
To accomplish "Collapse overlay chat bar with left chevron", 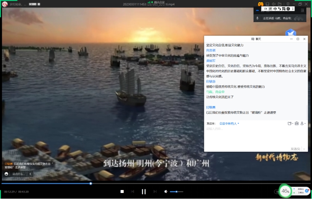I will pyautogui.click(x=30, y=174).
